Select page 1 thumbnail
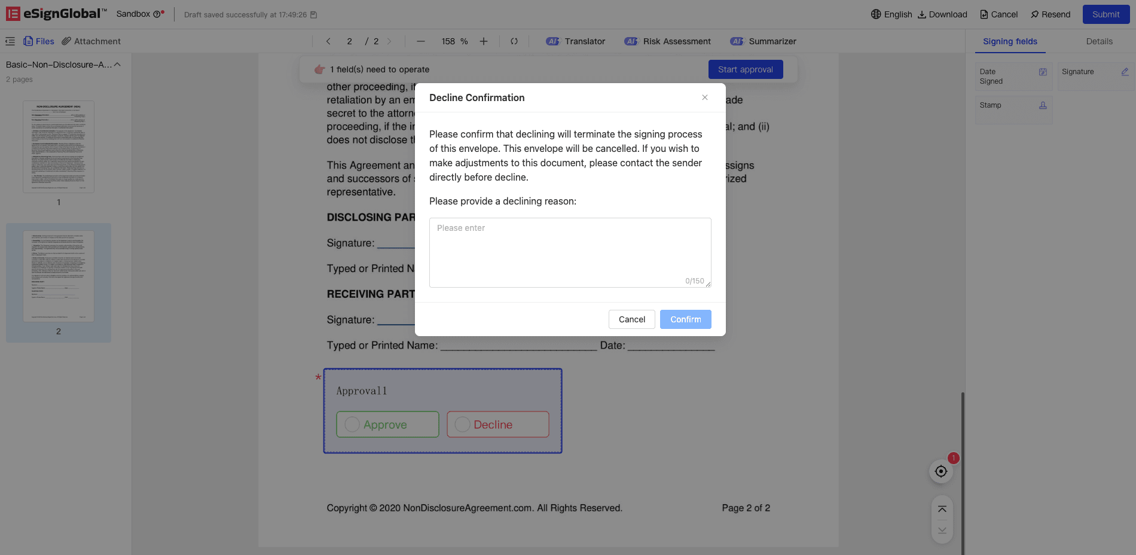1136x555 pixels. tap(59, 147)
